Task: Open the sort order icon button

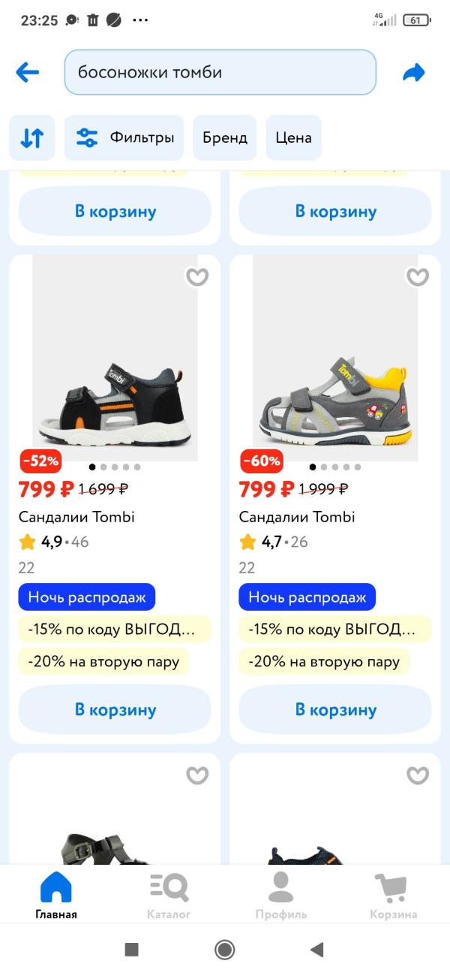Action: [31, 137]
